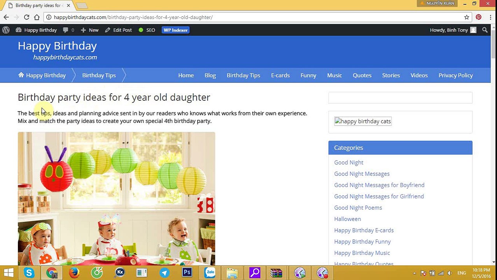This screenshot has height=280, width=497.
Task: Click Birthday Tips breadcrumb
Action: pyautogui.click(x=99, y=75)
